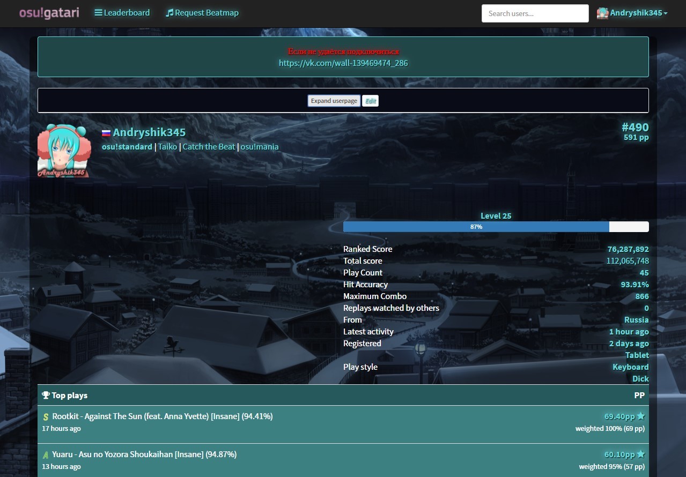Click the PP column header
Viewport: 686px width, 477px height.
639,396
